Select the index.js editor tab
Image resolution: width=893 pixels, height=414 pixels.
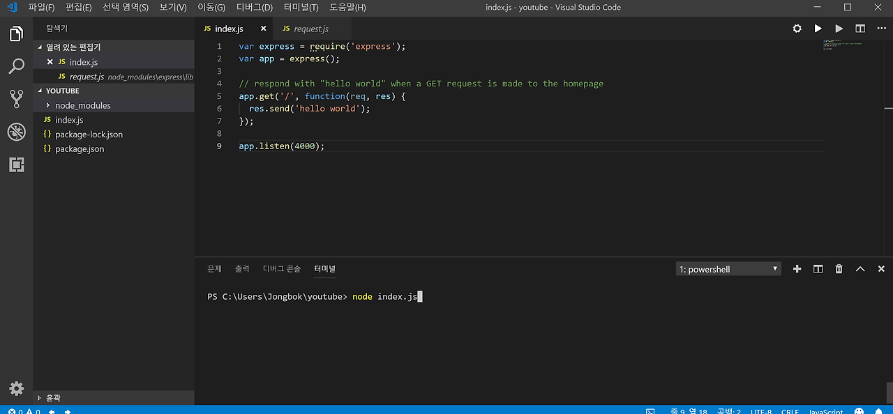point(234,29)
